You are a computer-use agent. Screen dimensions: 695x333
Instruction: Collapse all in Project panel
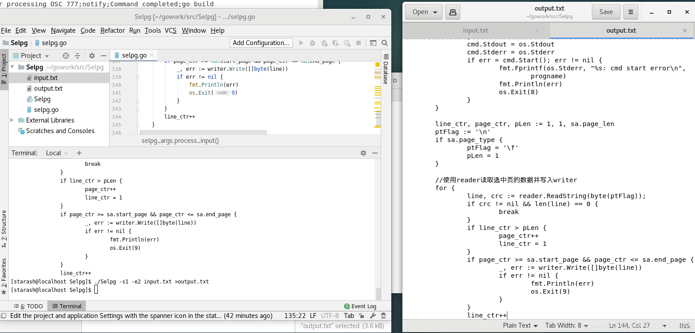[x=77, y=56]
